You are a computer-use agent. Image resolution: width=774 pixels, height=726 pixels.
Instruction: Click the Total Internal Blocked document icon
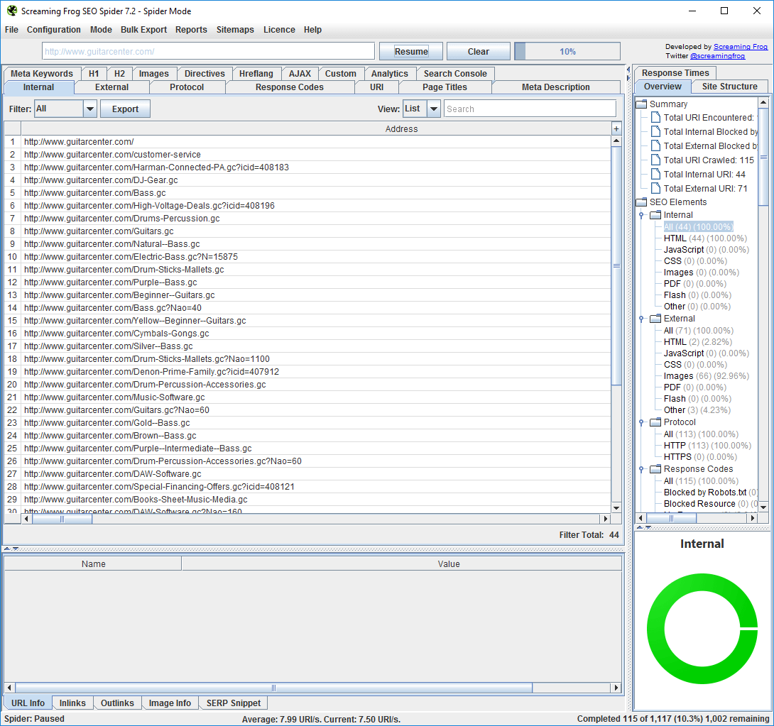click(x=655, y=132)
